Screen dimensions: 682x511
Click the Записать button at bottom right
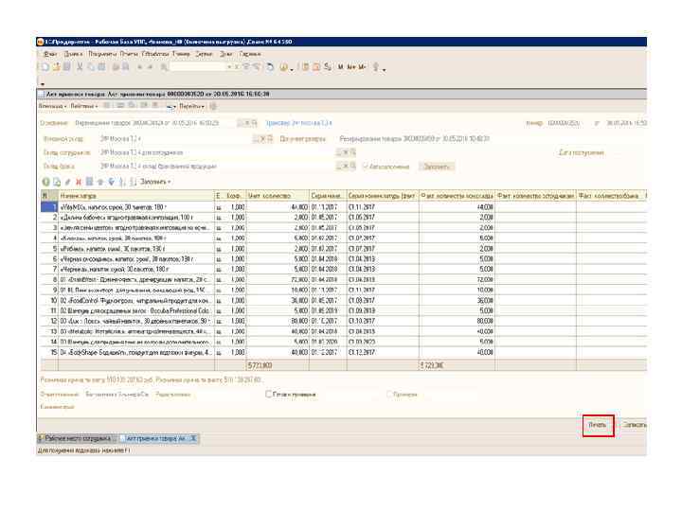(634, 425)
